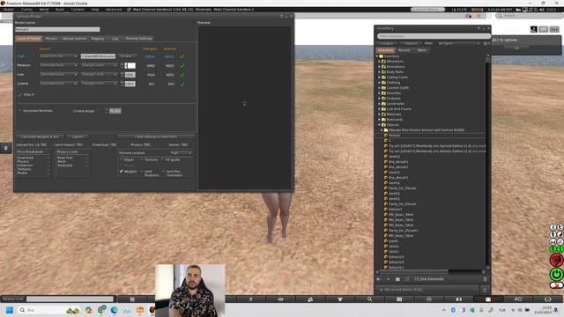Enable UV guide in preview controls
Viewport: 564px width, 317px height.
pyautogui.click(x=162, y=159)
